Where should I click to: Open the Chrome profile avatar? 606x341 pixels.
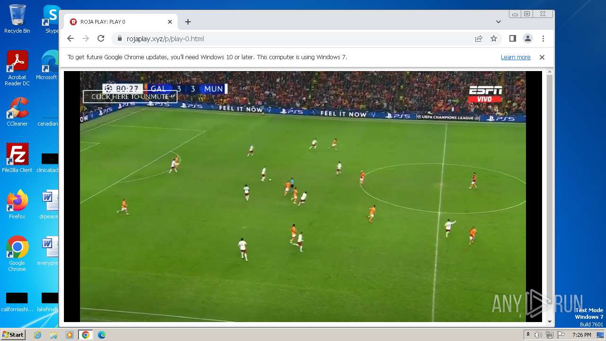click(528, 39)
